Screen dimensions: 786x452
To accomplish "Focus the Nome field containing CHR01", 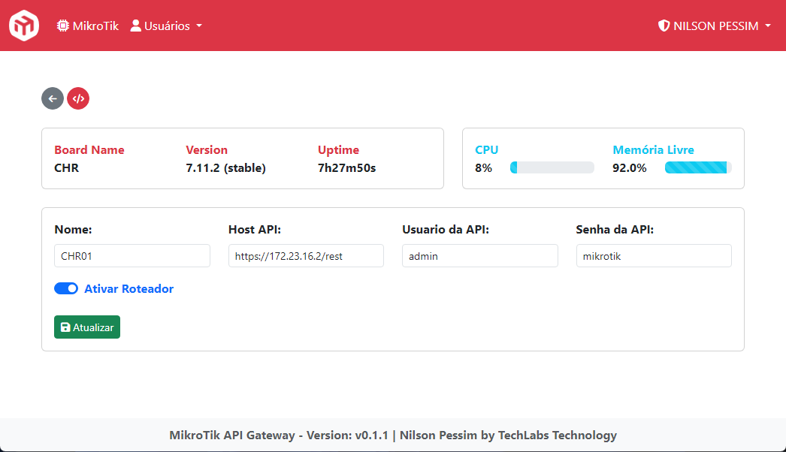I will [x=132, y=256].
